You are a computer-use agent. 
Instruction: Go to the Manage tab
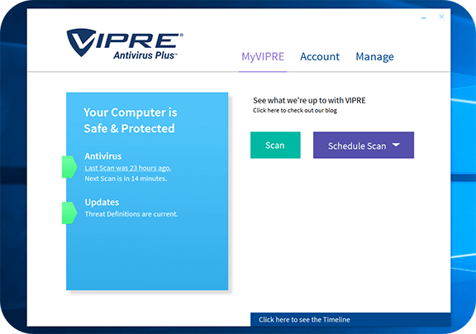tap(374, 57)
